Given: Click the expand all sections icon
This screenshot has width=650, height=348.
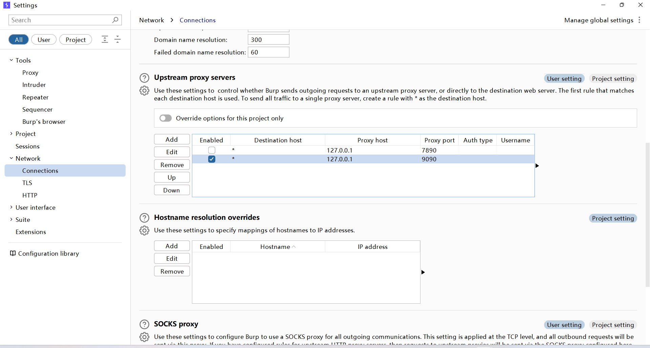Looking at the screenshot, I should pyautogui.click(x=105, y=40).
